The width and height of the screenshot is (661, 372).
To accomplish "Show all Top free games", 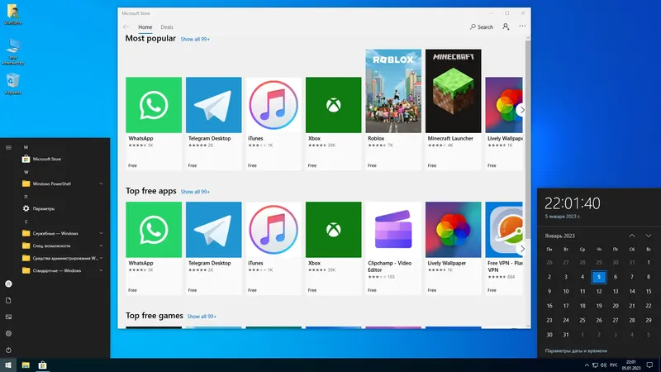I will pos(202,317).
